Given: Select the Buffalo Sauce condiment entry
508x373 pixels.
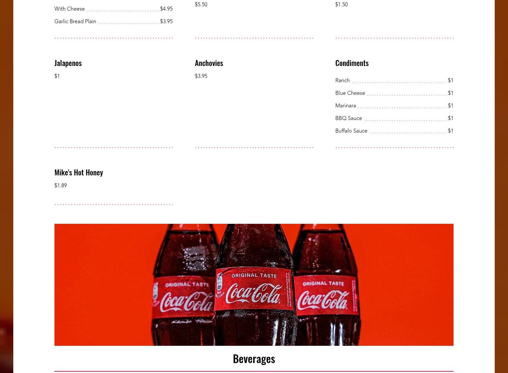Looking at the screenshot, I should 394,131.
